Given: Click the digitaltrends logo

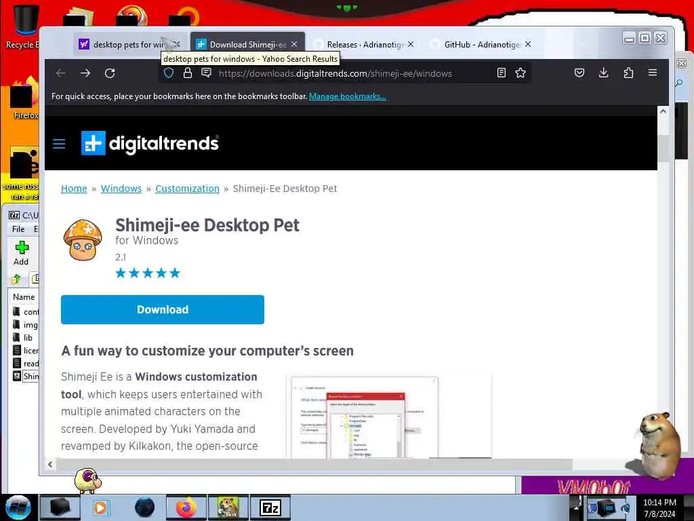Looking at the screenshot, I should click(150, 143).
